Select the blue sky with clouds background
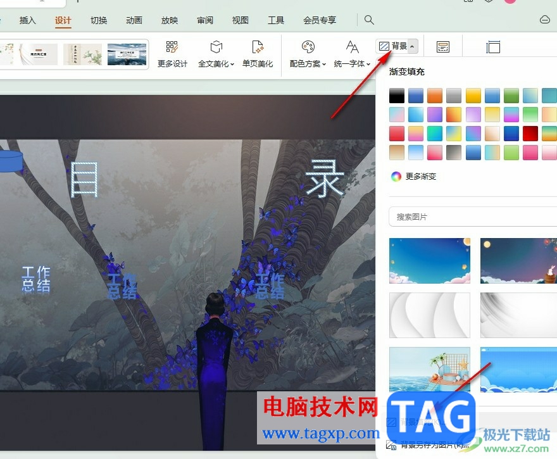The height and width of the screenshot is (459, 557). coord(518,370)
